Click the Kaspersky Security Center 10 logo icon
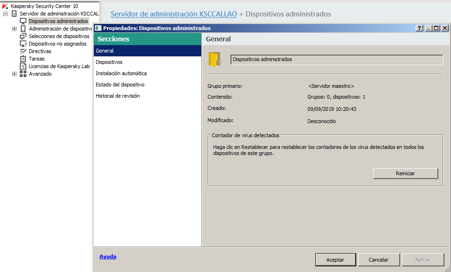This screenshot has width=451, height=272. 5,6
